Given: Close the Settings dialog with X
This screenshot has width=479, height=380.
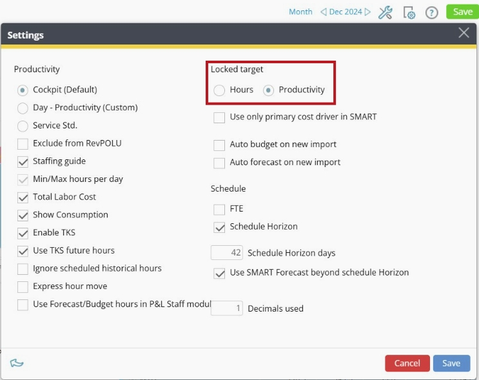Looking at the screenshot, I should tap(464, 33).
